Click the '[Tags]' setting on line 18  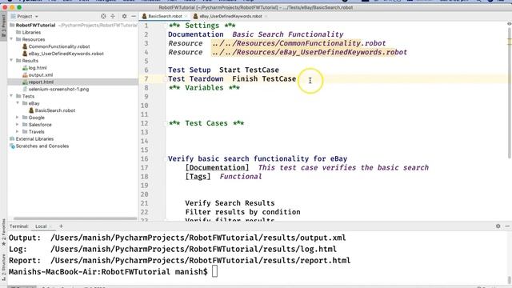tap(198, 177)
